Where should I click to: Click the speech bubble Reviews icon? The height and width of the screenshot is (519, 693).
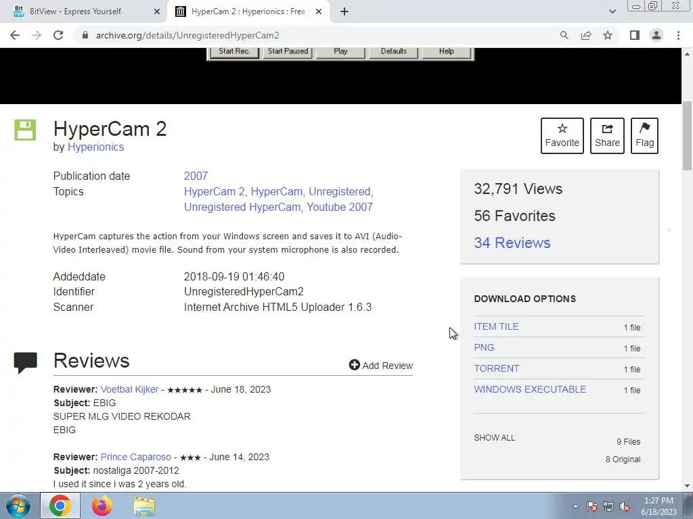tap(25, 363)
